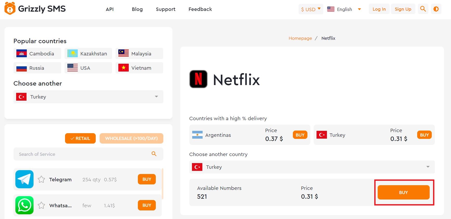This screenshot has height=219, width=451.
Task: Open the English language dropdown arrow
Action: coord(359,9)
